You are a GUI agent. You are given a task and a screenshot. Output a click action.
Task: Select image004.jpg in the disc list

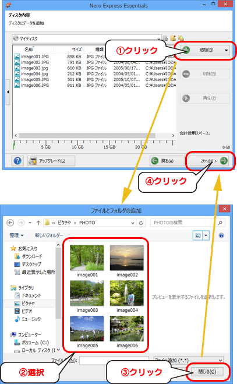tap(31, 74)
